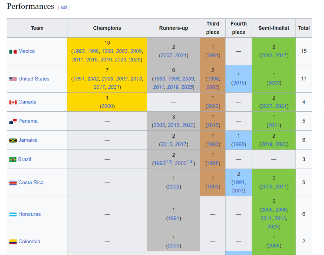324x255 pixels.
Task: Open 1993 in Mexico's Champions cell
Action: point(79,51)
